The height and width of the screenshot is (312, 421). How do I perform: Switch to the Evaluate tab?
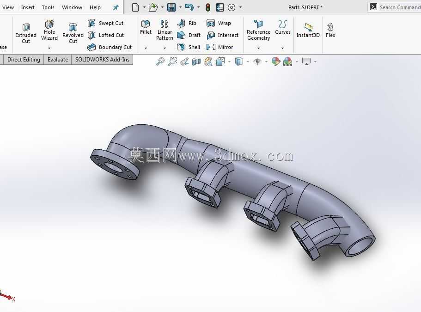58,60
